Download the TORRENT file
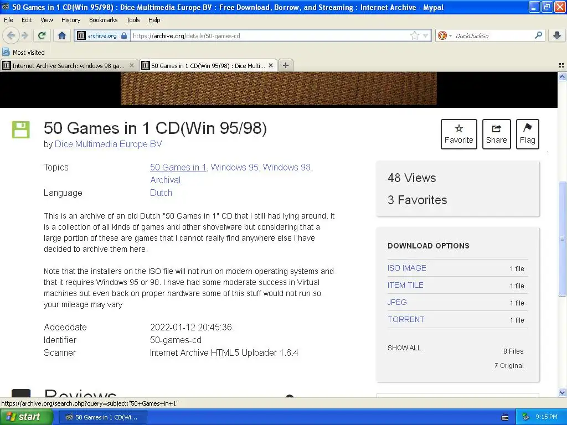 406,319
